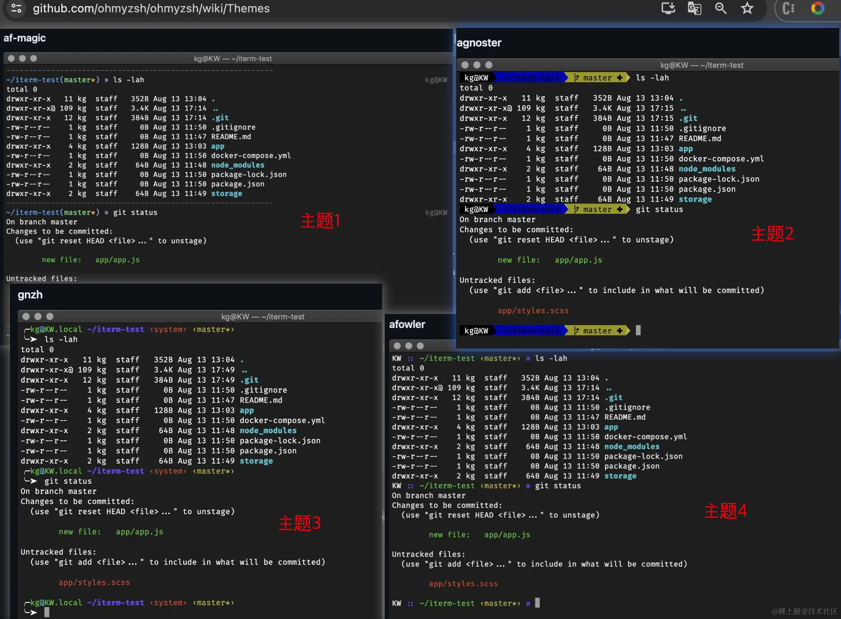Click 'git status' command in afowler terminal
The height and width of the screenshot is (619, 841).
558,485
